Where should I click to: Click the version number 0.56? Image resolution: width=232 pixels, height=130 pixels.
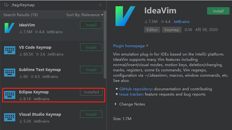coord(188,29)
